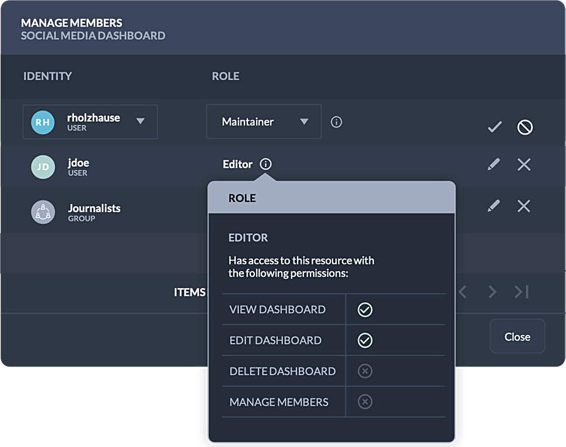Click the MANAGE MEMBERS dialog title
Viewport: 566px width, 447px height.
[71, 23]
